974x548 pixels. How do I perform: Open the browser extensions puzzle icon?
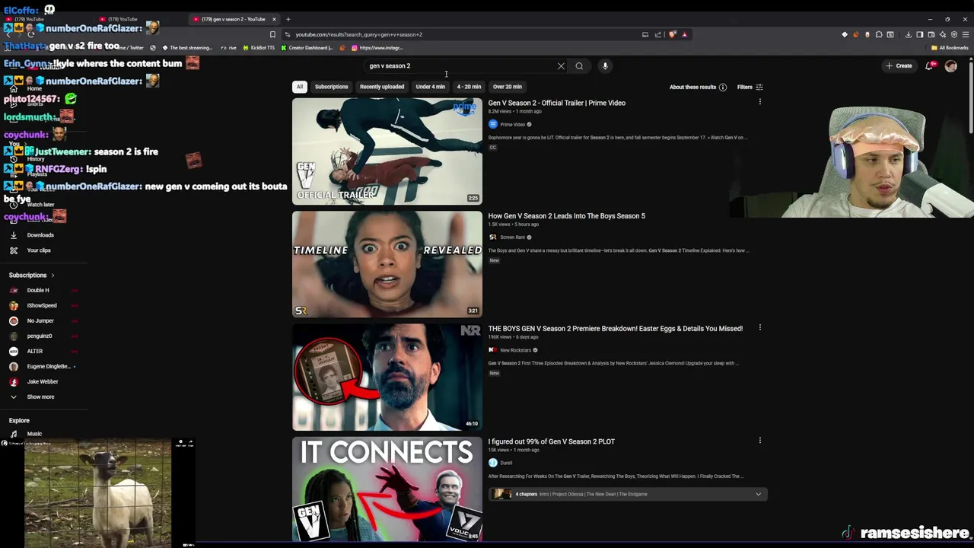coord(878,34)
